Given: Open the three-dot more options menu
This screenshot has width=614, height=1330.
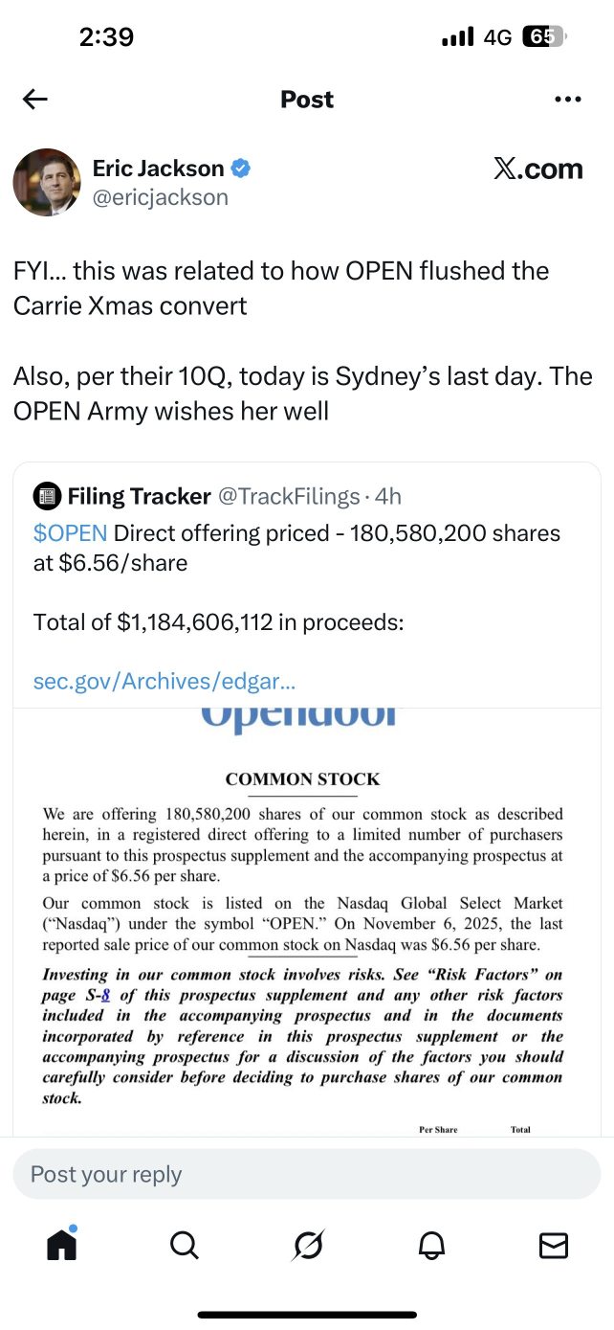Looking at the screenshot, I should pos(567,100).
